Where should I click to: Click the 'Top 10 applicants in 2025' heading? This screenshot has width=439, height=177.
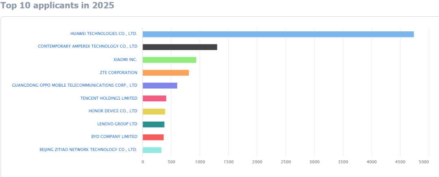tap(57, 6)
